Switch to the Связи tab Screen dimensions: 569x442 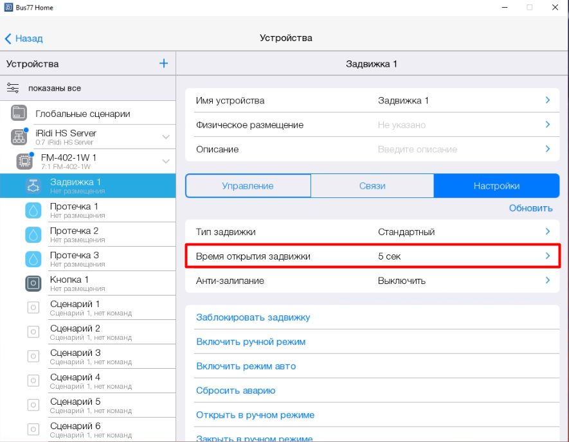coord(372,186)
